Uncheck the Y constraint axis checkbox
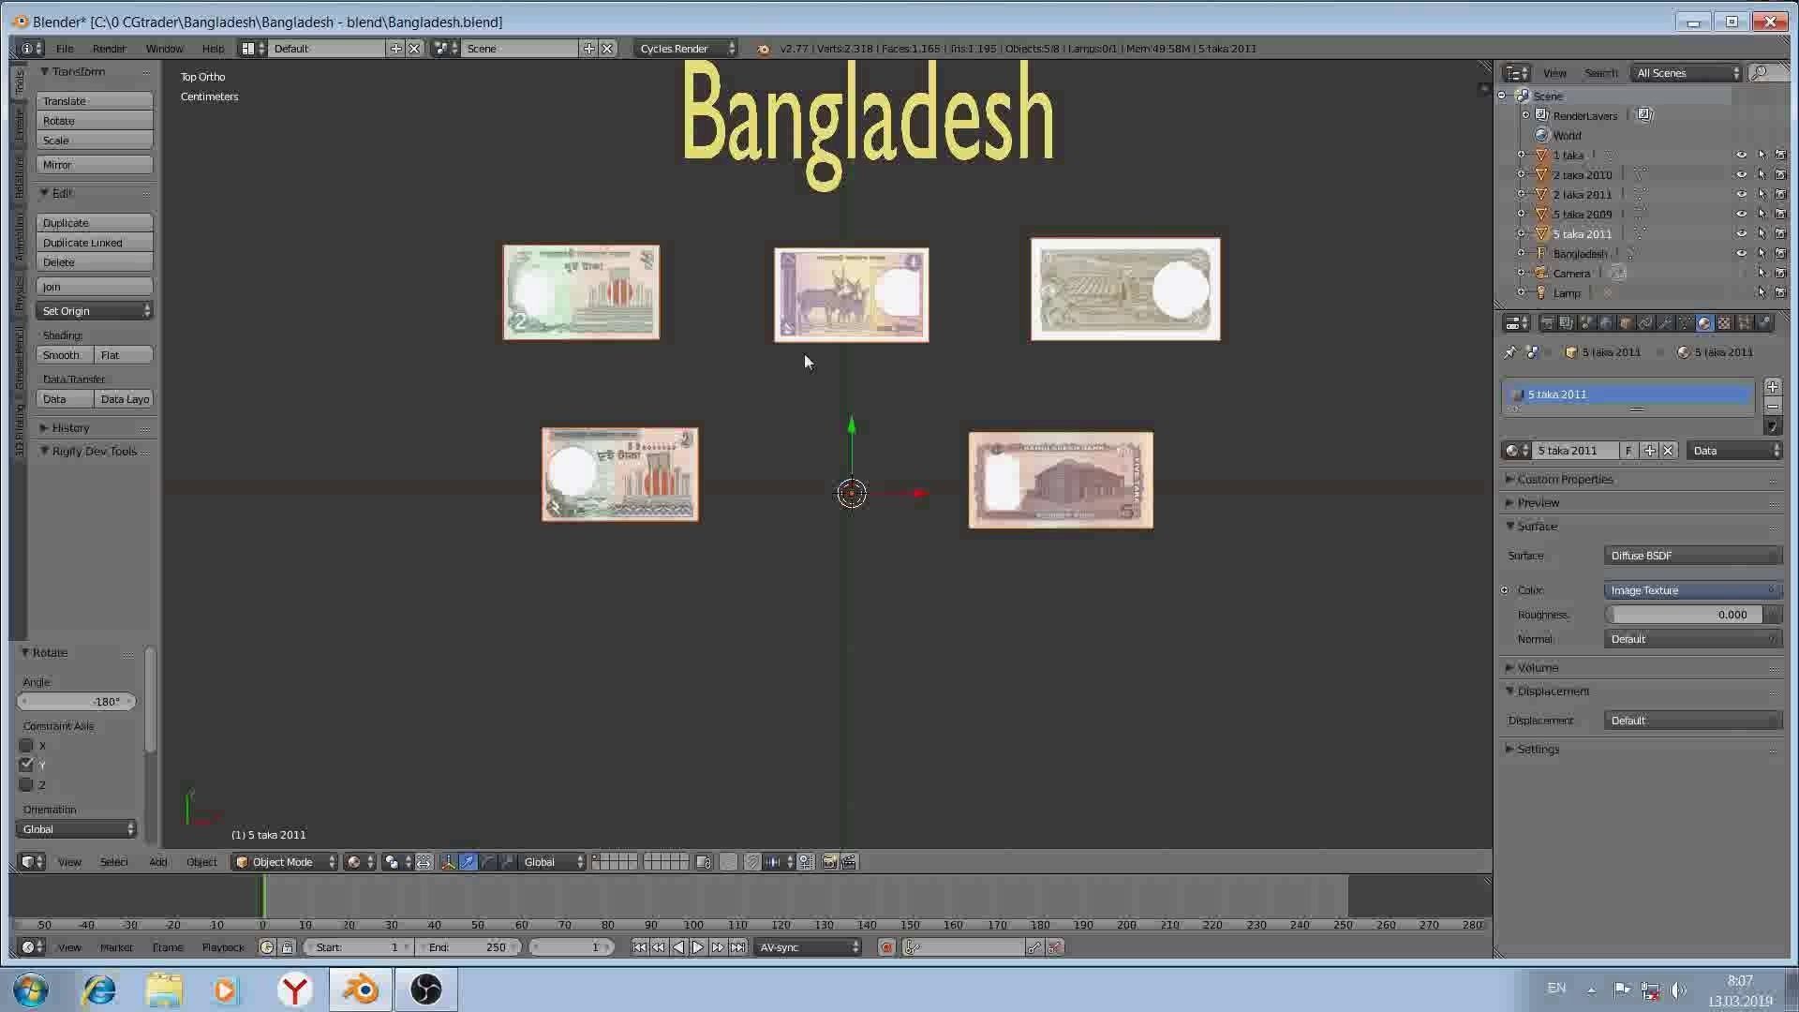Screen dimensions: 1799x1012 [26, 765]
